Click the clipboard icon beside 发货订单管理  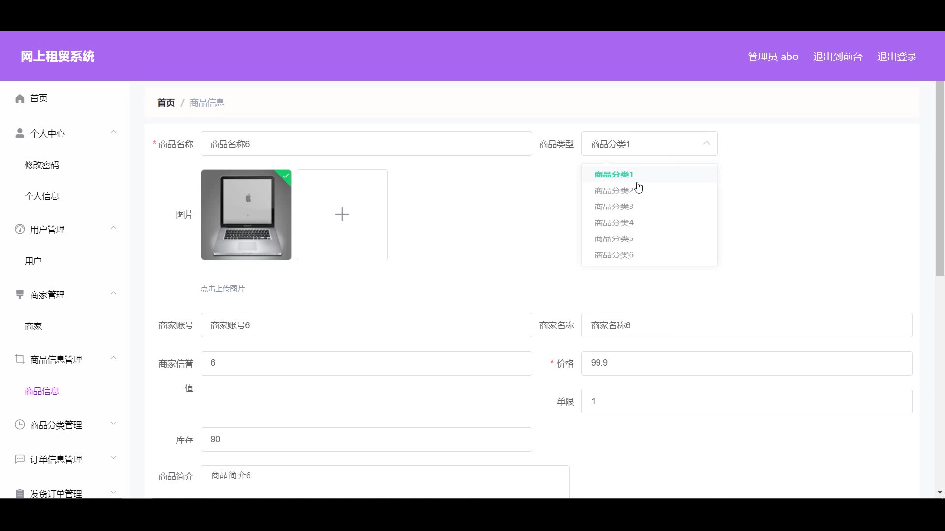20,493
